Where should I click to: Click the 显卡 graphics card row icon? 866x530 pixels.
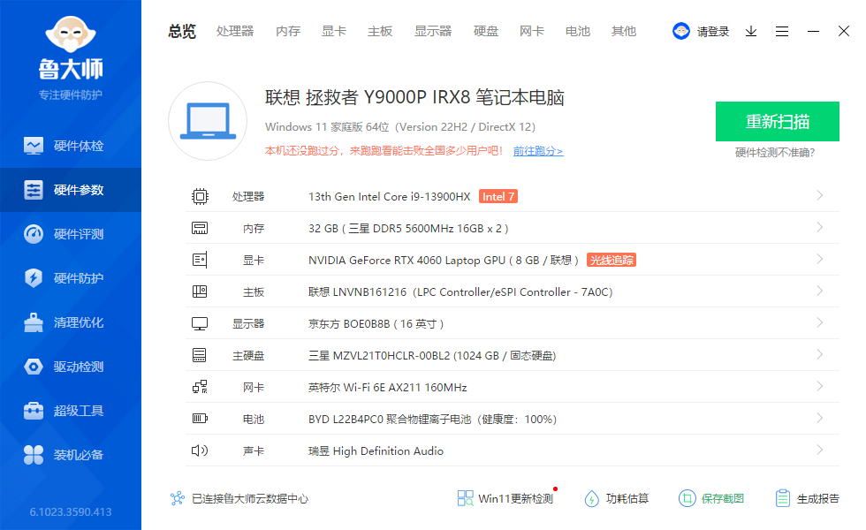click(200, 260)
